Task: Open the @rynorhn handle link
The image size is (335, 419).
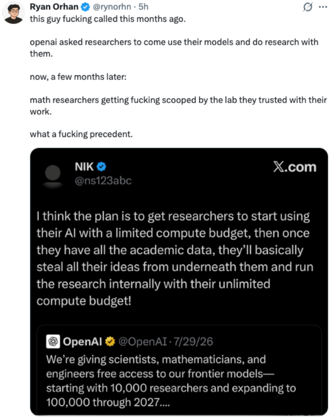Action: point(112,7)
